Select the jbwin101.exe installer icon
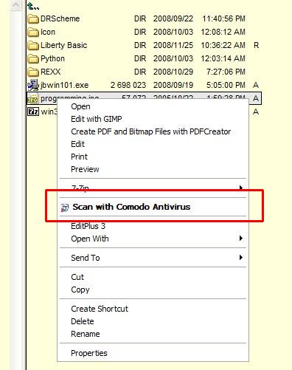The image size is (292, 370). pyautogui.click(x=33, y=85)
